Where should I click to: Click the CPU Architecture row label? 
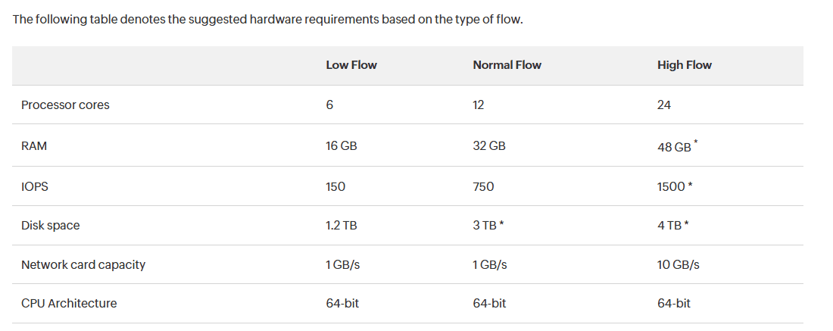tap(69, 304)
